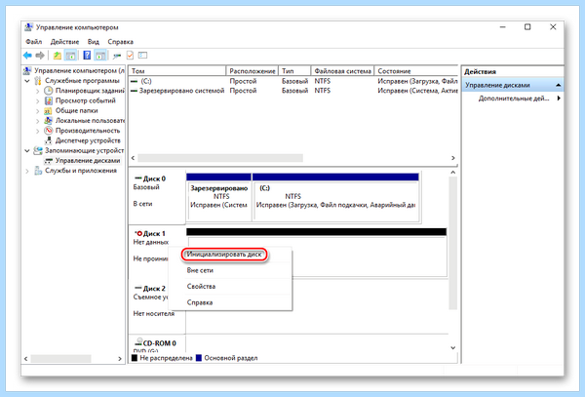Click the refresh disk connection toolbar icon
The height and width of the screenshot is (397, 585).
click(x=117, y=56)
